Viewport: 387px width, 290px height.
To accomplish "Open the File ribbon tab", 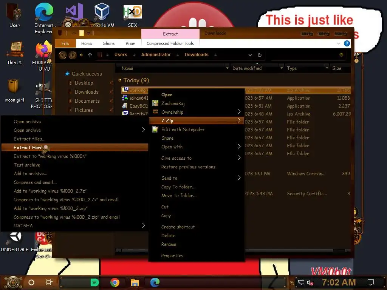I will [65, 43].
